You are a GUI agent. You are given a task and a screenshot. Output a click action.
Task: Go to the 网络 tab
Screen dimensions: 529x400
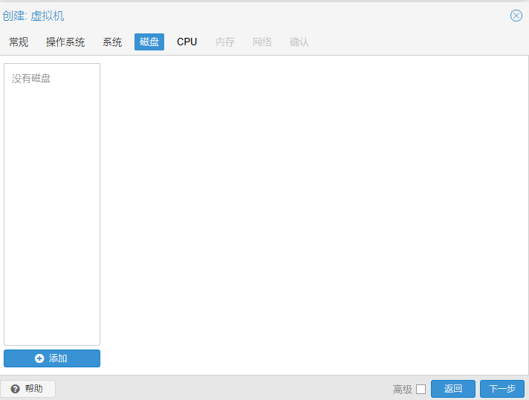262,42
